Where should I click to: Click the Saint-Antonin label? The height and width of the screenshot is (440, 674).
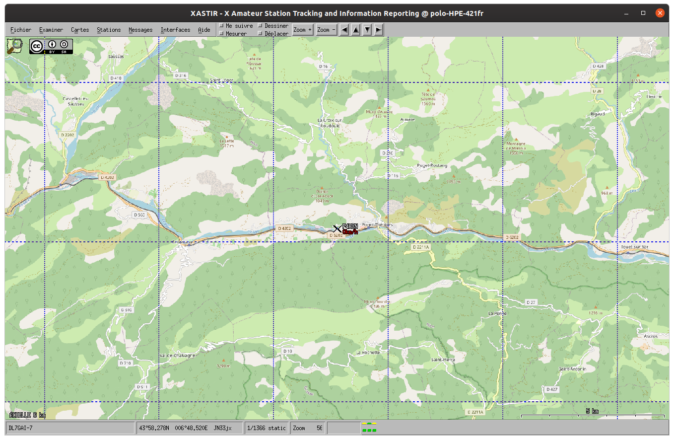tap(573, 369)
